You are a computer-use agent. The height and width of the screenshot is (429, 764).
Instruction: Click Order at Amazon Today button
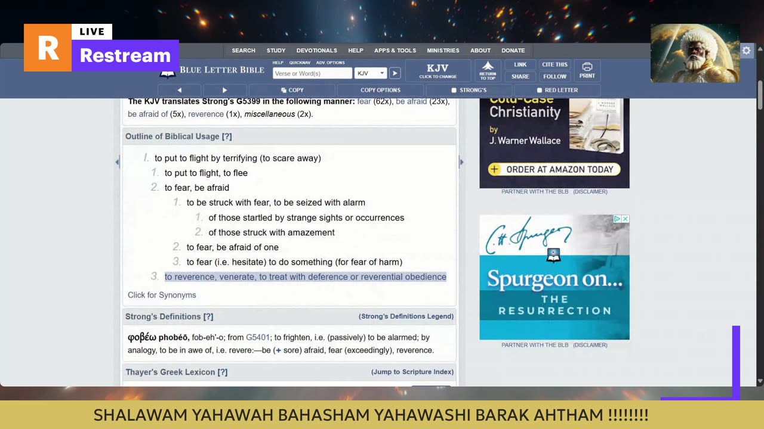click(553, 169)
